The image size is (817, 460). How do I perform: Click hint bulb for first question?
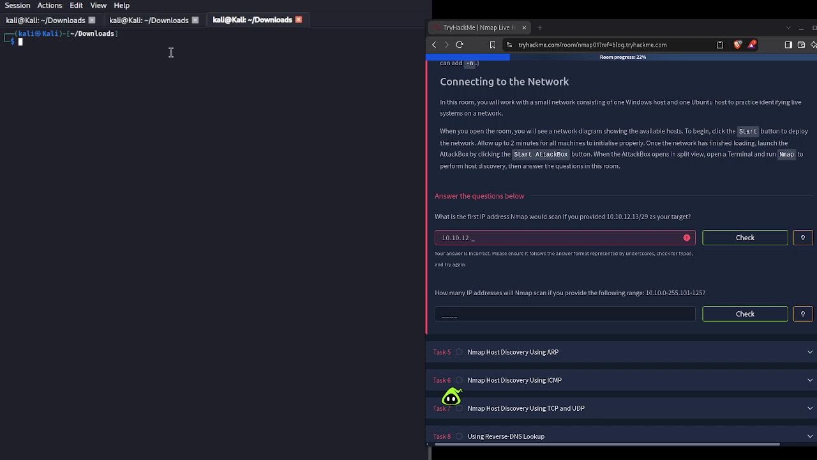click(x=803, y=238)
